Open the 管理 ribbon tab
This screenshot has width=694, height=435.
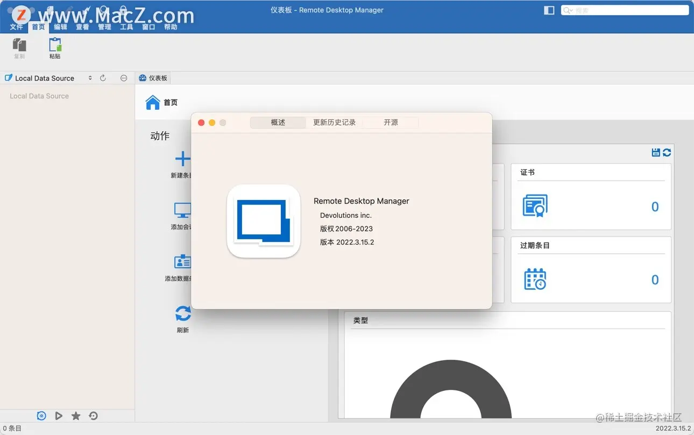pos(104,27)
